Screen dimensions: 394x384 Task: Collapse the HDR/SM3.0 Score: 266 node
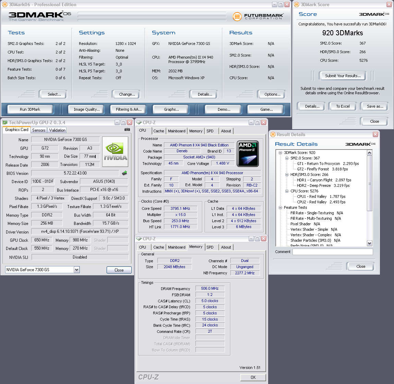[x=287, y=175]
